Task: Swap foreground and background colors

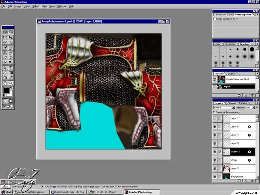Action: pos(11,89)
